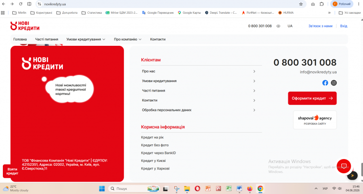Show more bookmarks chevron
The image size is (363, 194).
[329, 13]
